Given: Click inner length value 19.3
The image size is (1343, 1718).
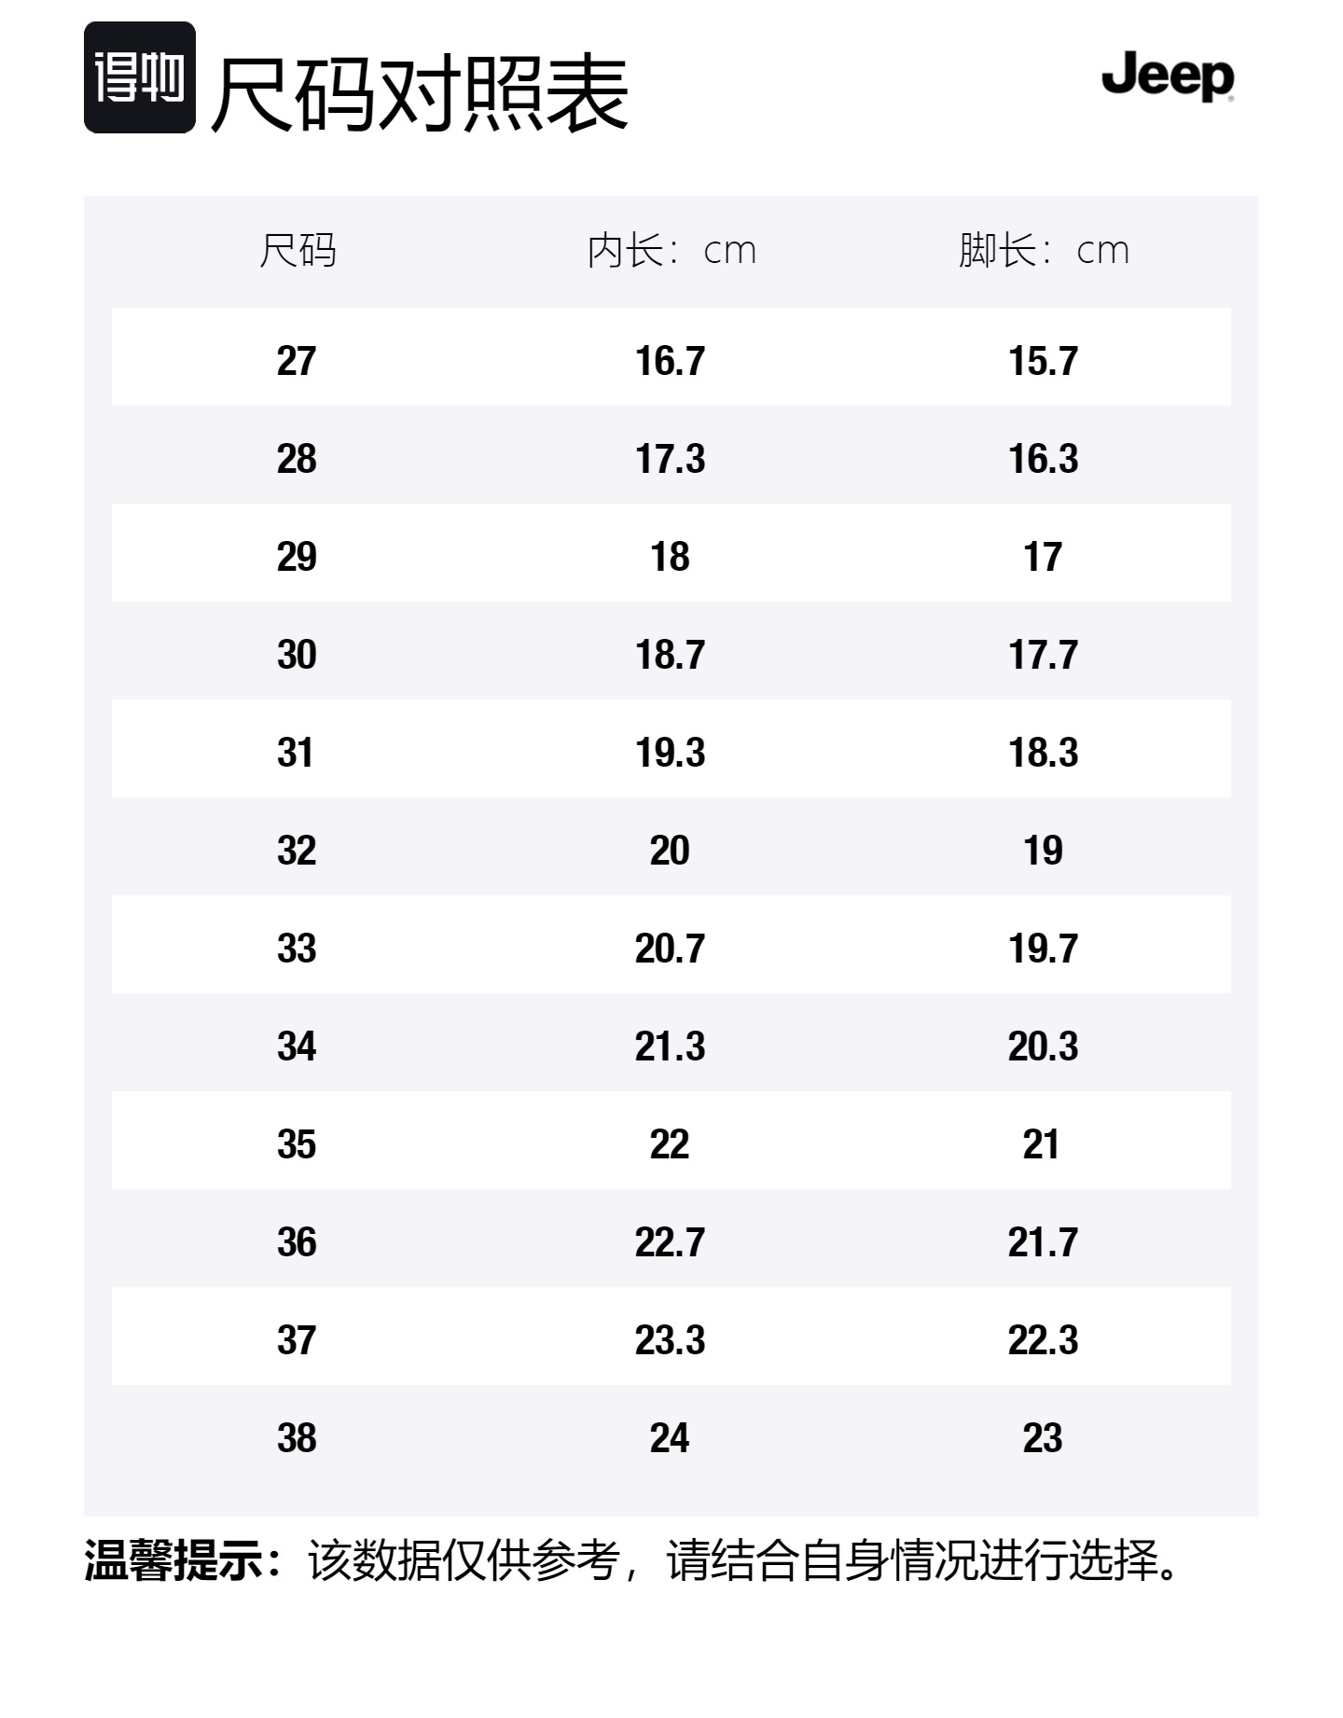Looking at the screenshot, I should [671, 753].
